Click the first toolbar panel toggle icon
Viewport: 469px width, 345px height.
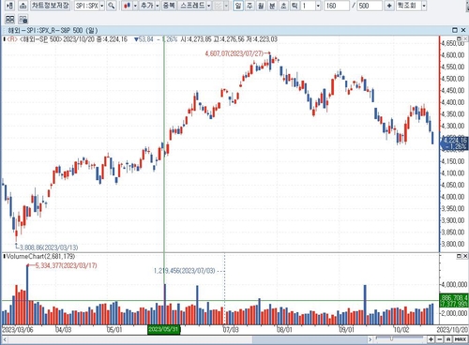(x=9, y=6)
